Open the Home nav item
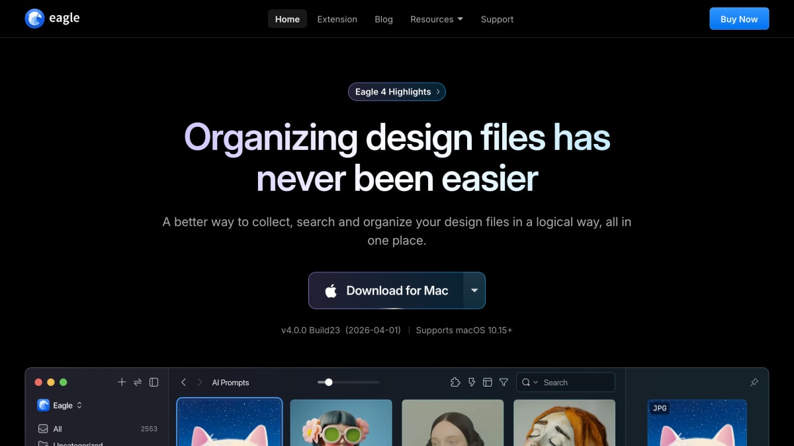This screenshot has width=794, height=446. tap(287, 19)
